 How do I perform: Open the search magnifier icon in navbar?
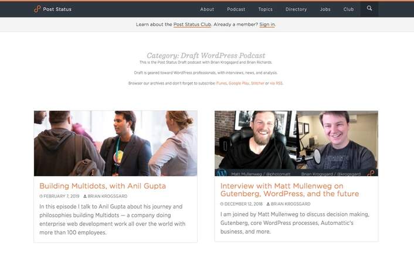pyautogui.click(x=369, y=8)
